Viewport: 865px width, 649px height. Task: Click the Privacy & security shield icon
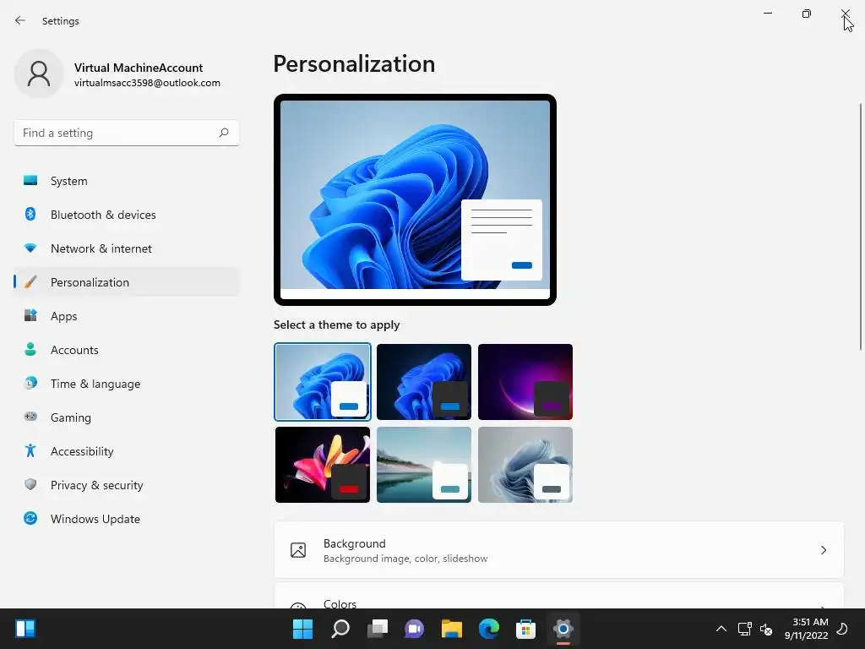(x=30, y=484)
